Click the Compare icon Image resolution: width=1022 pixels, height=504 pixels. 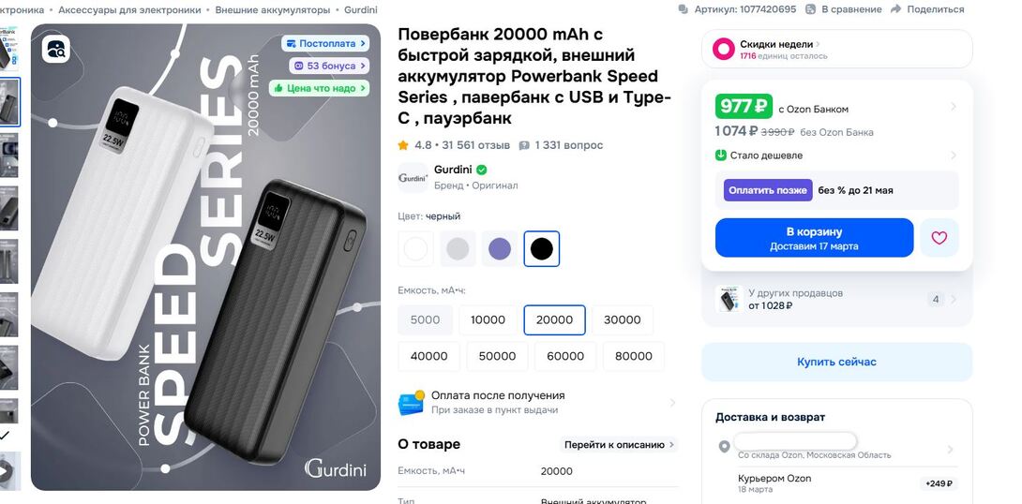click(x=811, y=9)
